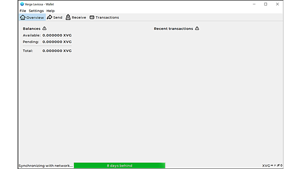Click the Send arrow icon

[50, 18]
